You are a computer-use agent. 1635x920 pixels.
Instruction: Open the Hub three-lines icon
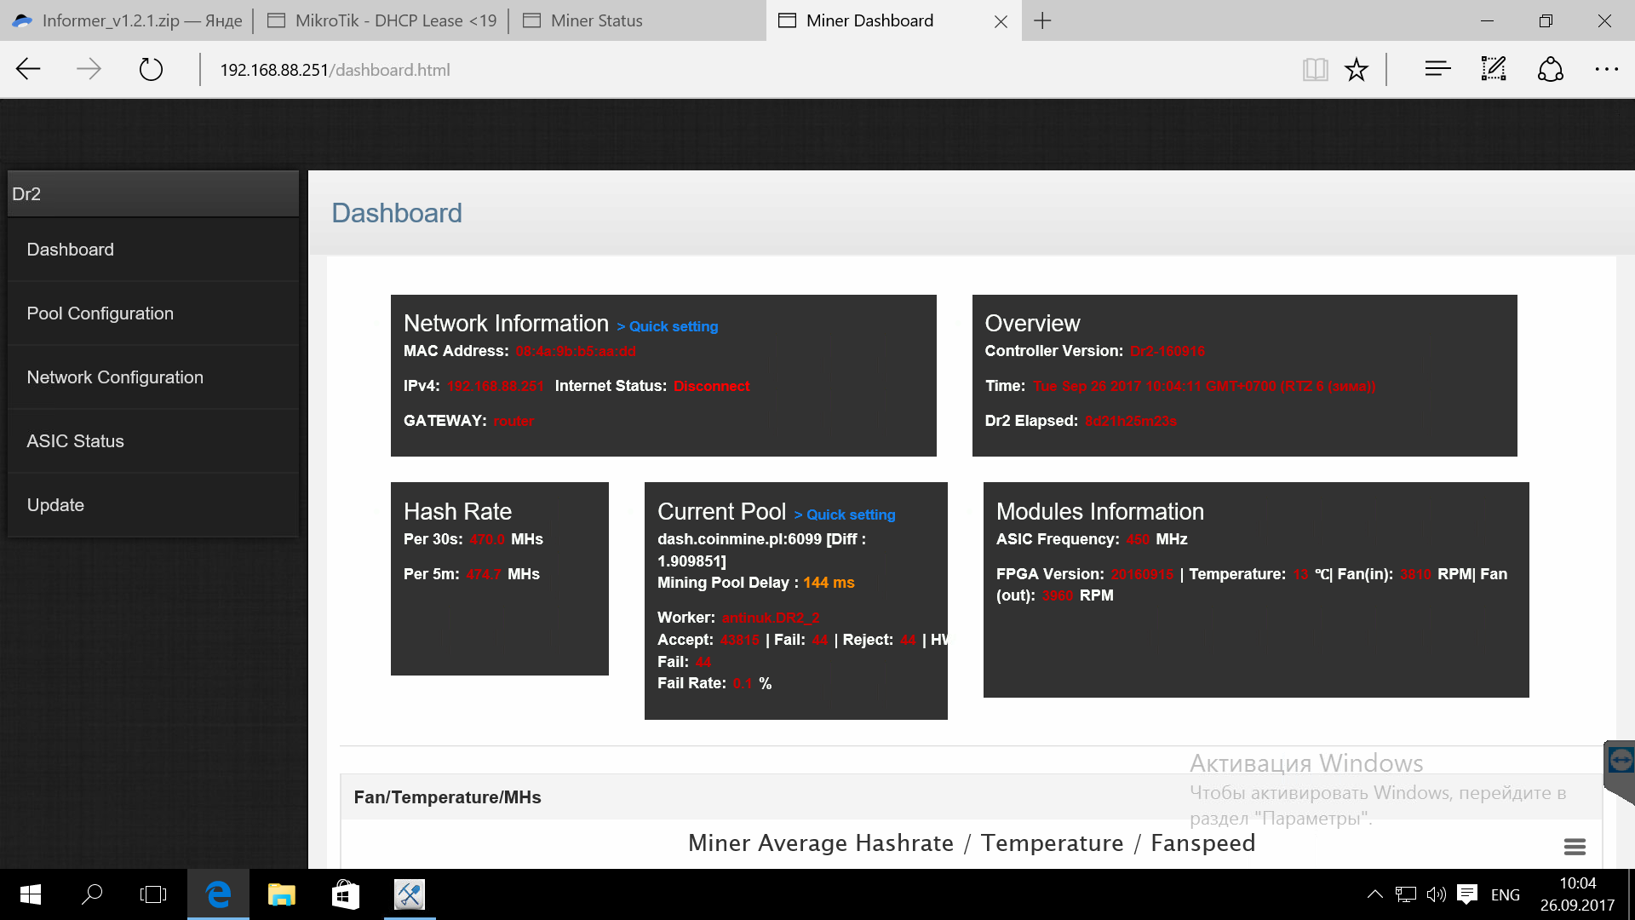point(1437,70)
